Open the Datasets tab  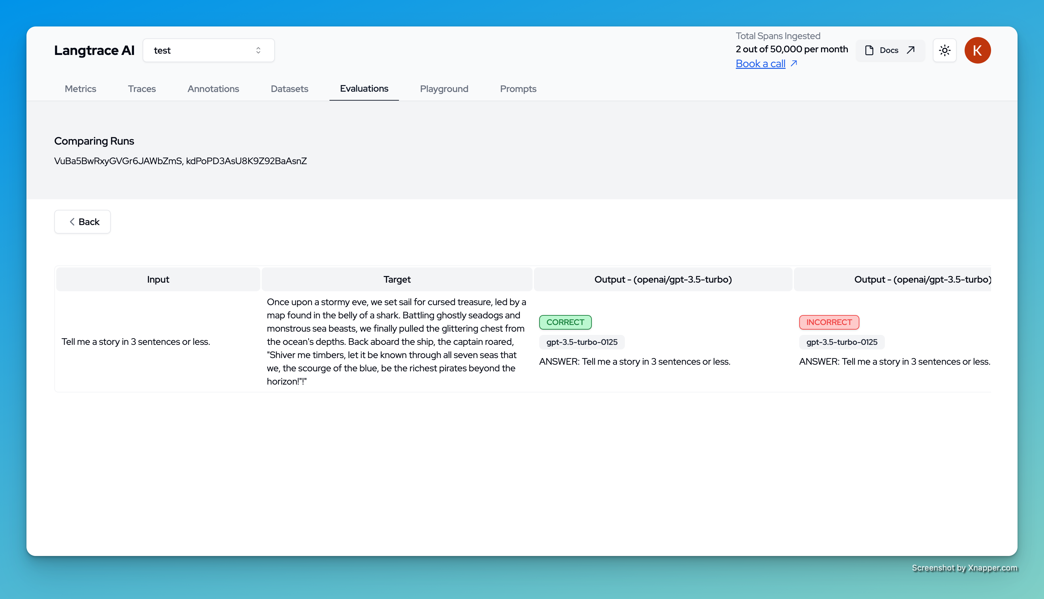pyautogui.click(x=289, y=89)
